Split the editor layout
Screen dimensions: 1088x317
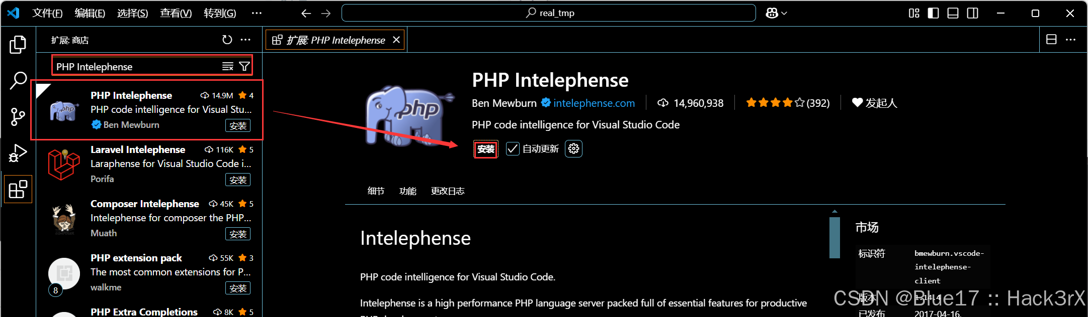point(1051,39)
